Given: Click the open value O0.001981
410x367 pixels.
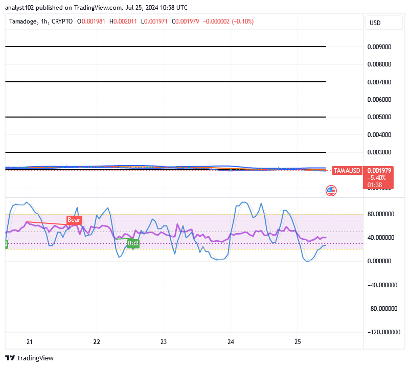Looking at the screenshot, I should 91,21.
